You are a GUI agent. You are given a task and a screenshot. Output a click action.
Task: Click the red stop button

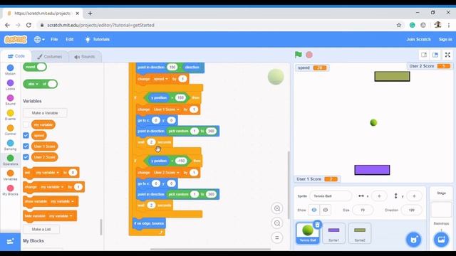click(x=309, y=55)
